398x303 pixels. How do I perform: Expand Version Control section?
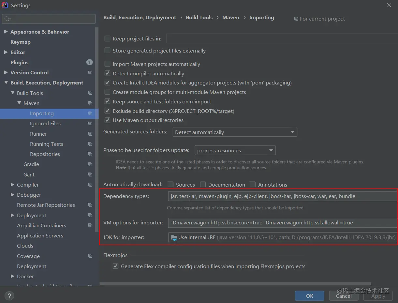click(x=6, y=72)
